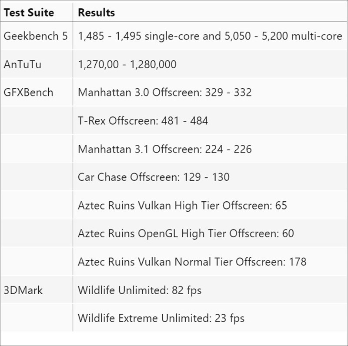Select the AnTuTu test suite cell

[23, 64]
